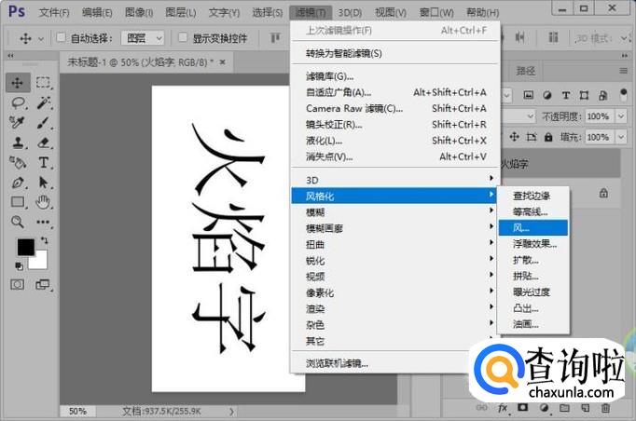Screen dimensions: 636x421
Task: Choose 曝光过度 in the submenu
Action: click(533, 292)
